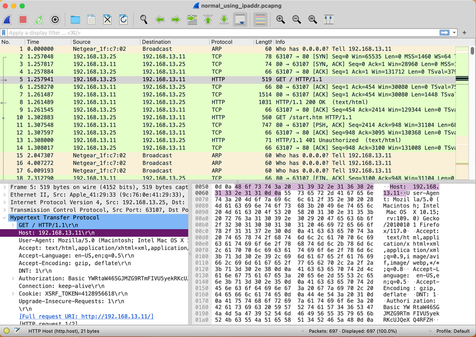Zoom in the main window text
The width and height of the screenshot is (476, 337).
click(x=280, y=20)
